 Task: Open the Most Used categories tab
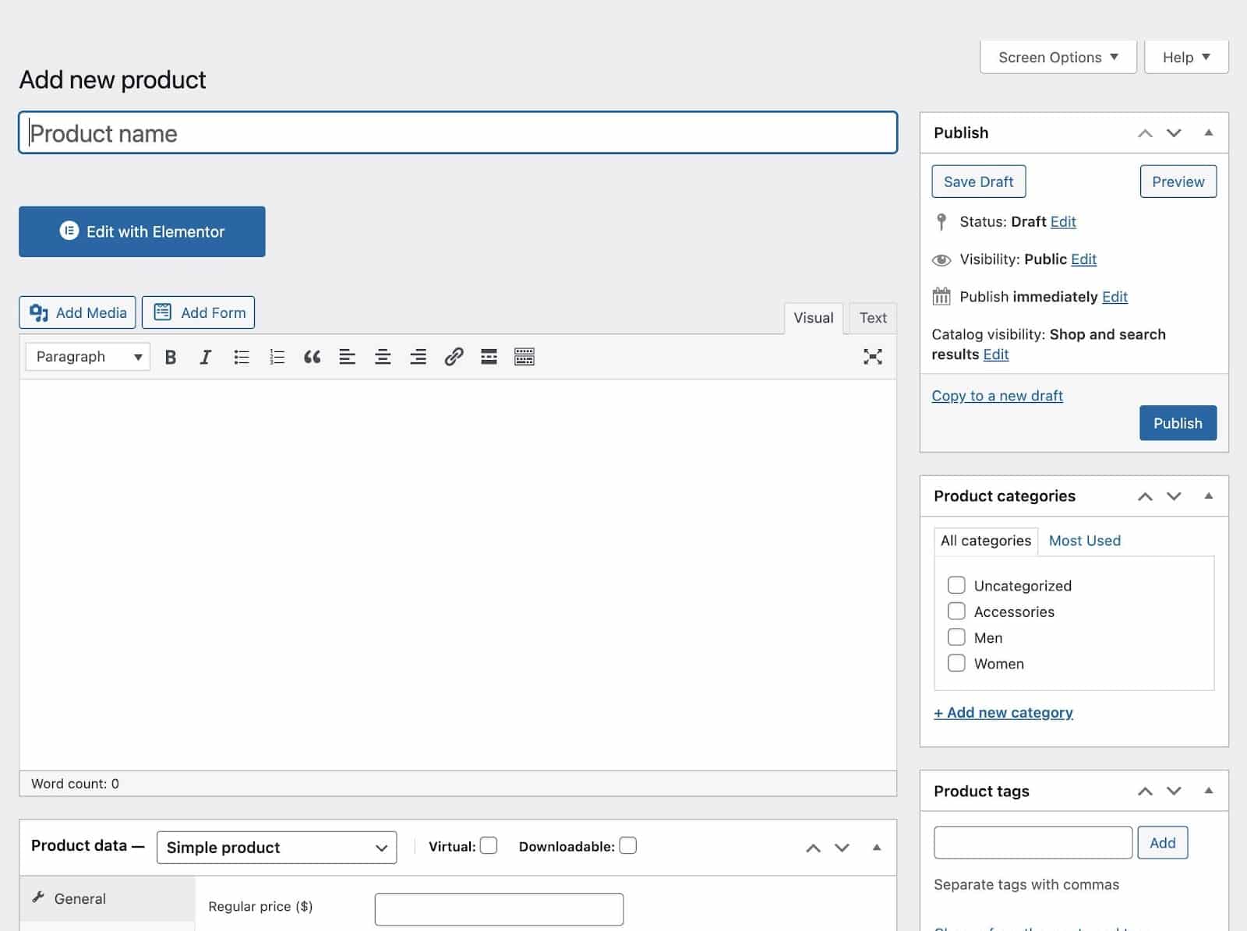coord(1084,541)
